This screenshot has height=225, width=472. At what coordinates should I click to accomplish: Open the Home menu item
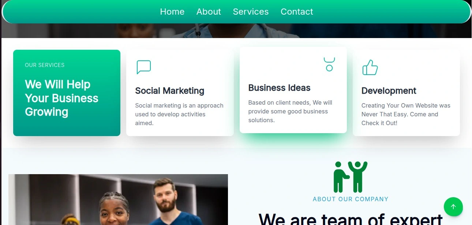pos(172,12)
